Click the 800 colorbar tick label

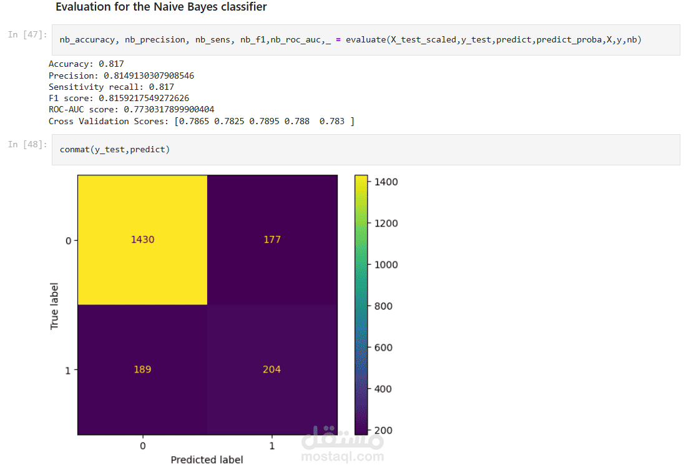point(383,306)
